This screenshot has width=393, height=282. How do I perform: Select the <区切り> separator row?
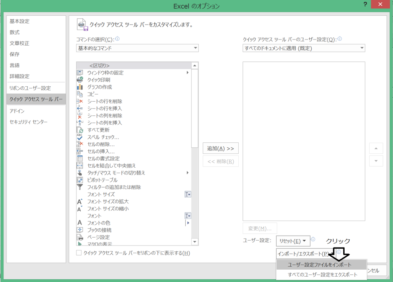click(x=134, y=66)
